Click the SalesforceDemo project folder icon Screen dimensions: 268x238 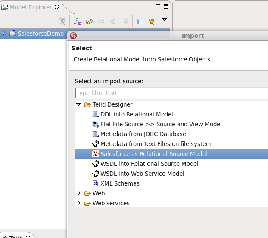point(12,33)
